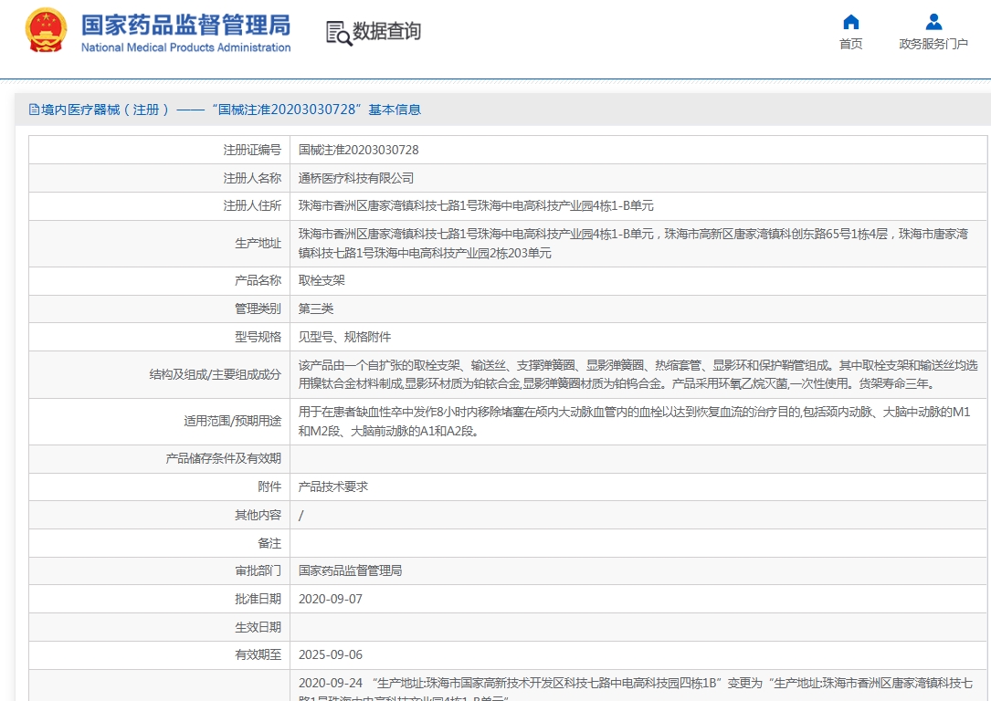Select registrant name 通桥医疗科技有限公司
This screenshot has width=991, height=701.
[x=356, y=178]
